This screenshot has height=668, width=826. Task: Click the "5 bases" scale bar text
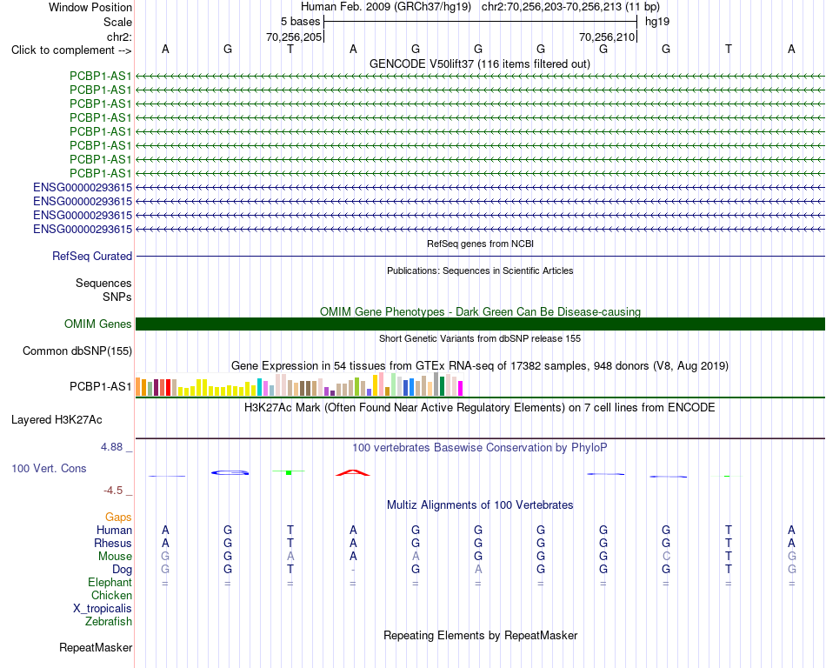pyautogui.click(x=300, y=22)
